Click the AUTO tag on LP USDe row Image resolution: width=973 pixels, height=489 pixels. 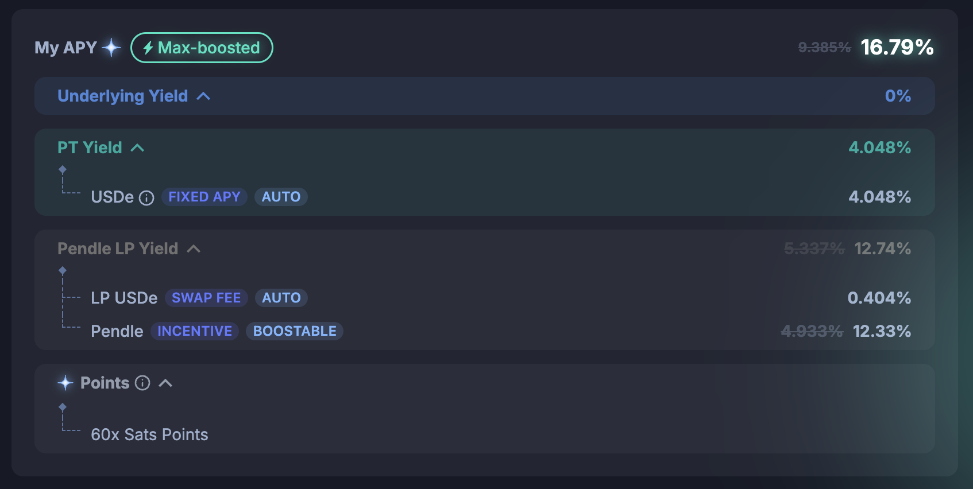click(281, 298)
